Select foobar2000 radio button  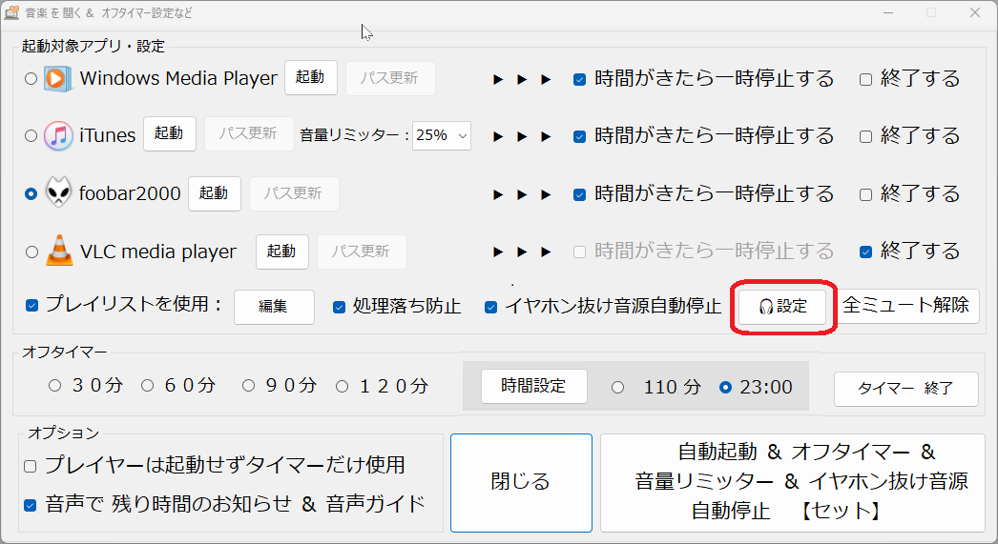coord(31,193)
